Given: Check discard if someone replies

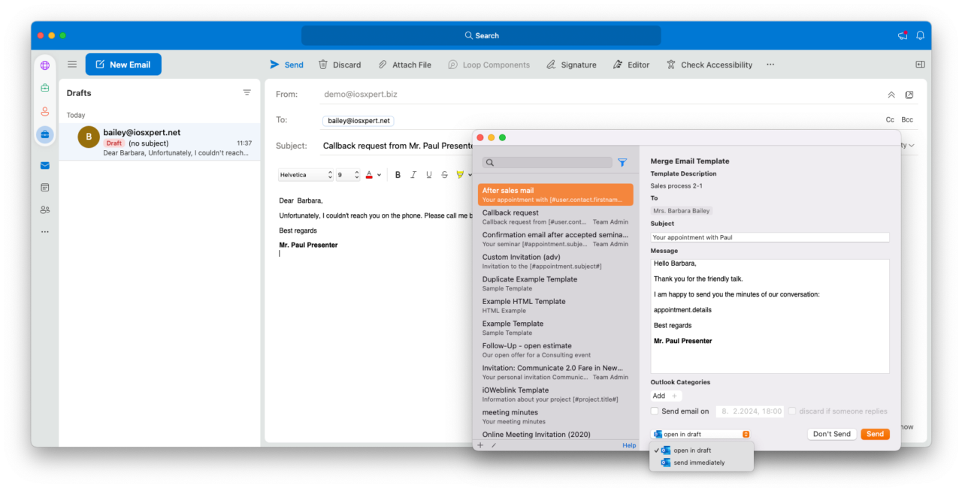Looking at the screenshot, I should (792, 411).
